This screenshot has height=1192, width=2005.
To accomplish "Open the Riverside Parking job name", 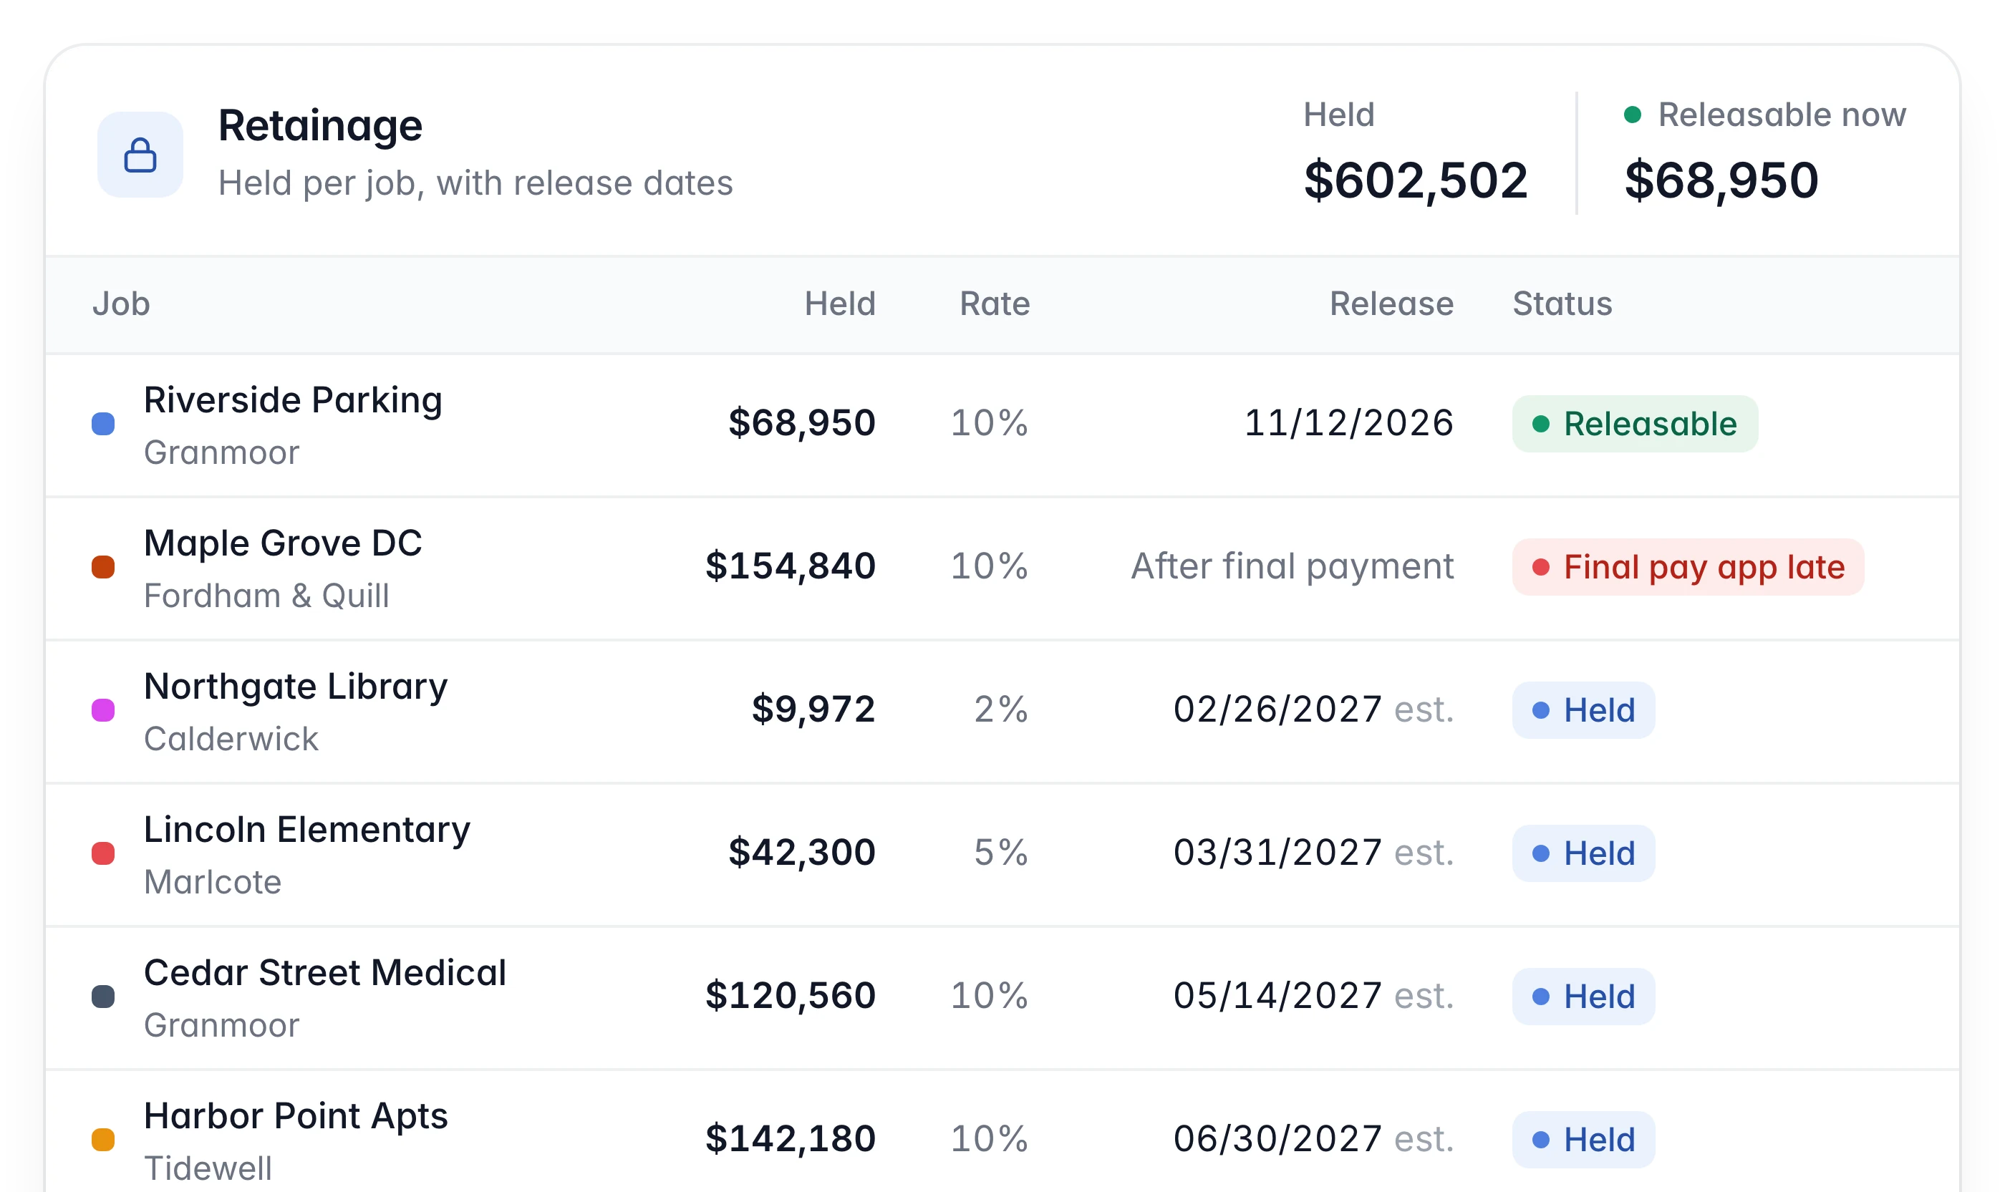I will click(293, 400).
